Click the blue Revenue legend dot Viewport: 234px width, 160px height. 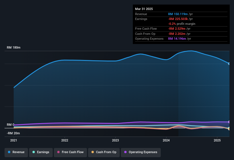coord(9,152)
